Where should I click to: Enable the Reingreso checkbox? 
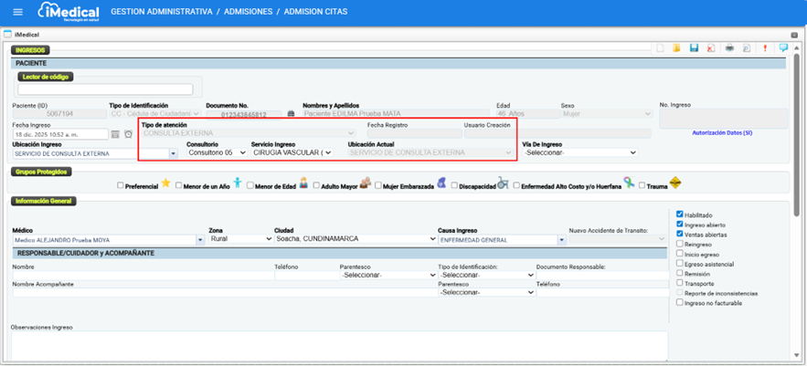coord(680,244)
